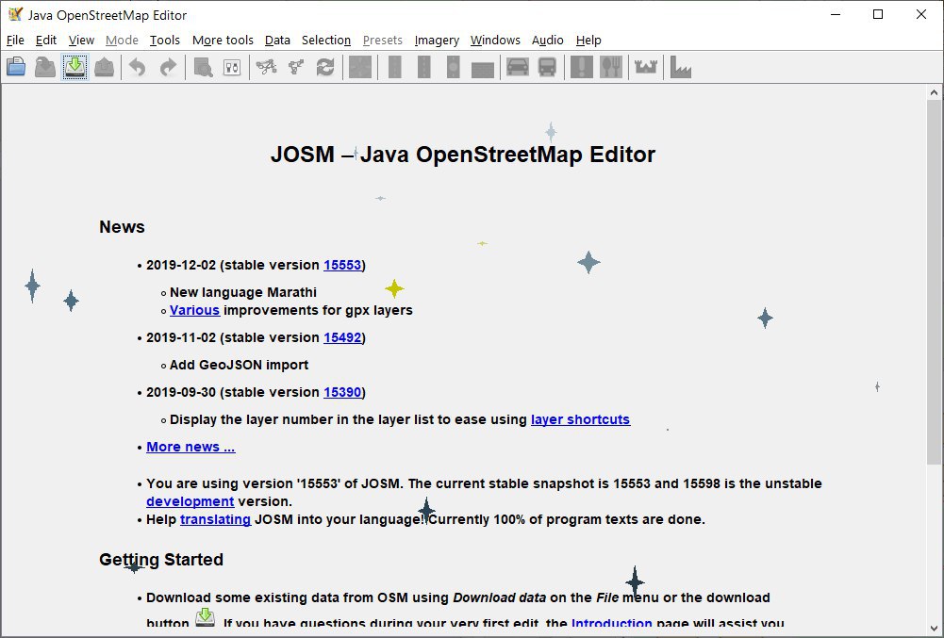Click the vertical scrollbar thumb
Image resolution: width=944 pixels, height=638 pixels.
[934, 282]
